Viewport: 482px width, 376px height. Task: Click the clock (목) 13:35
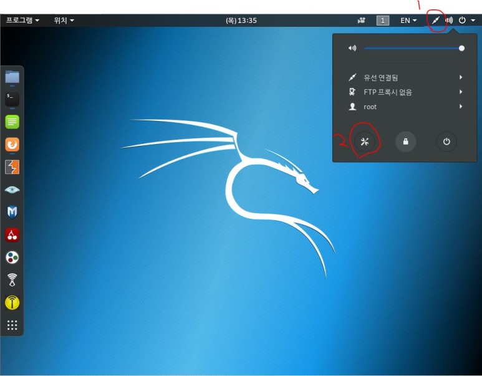(x=241, y=21)
